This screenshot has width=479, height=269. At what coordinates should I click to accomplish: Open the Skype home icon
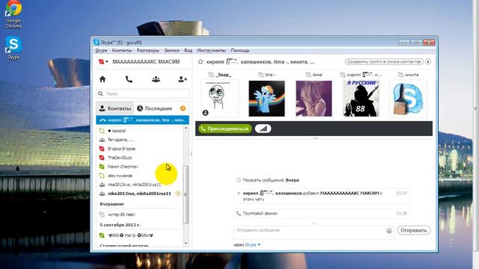103,79
